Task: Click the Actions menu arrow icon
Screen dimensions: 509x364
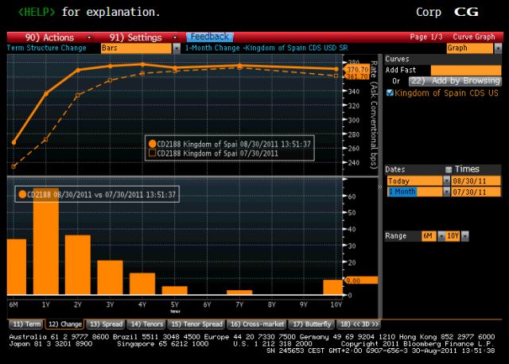Action: click(89, 37)
